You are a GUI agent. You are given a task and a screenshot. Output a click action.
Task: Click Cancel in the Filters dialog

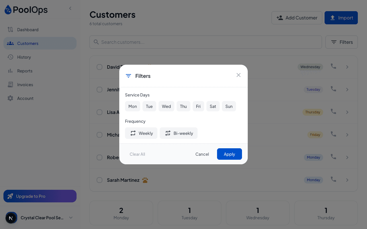(x=202, y=154)
